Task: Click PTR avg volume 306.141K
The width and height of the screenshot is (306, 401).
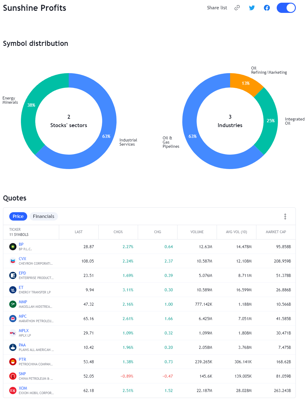Action: pos(243,362)
